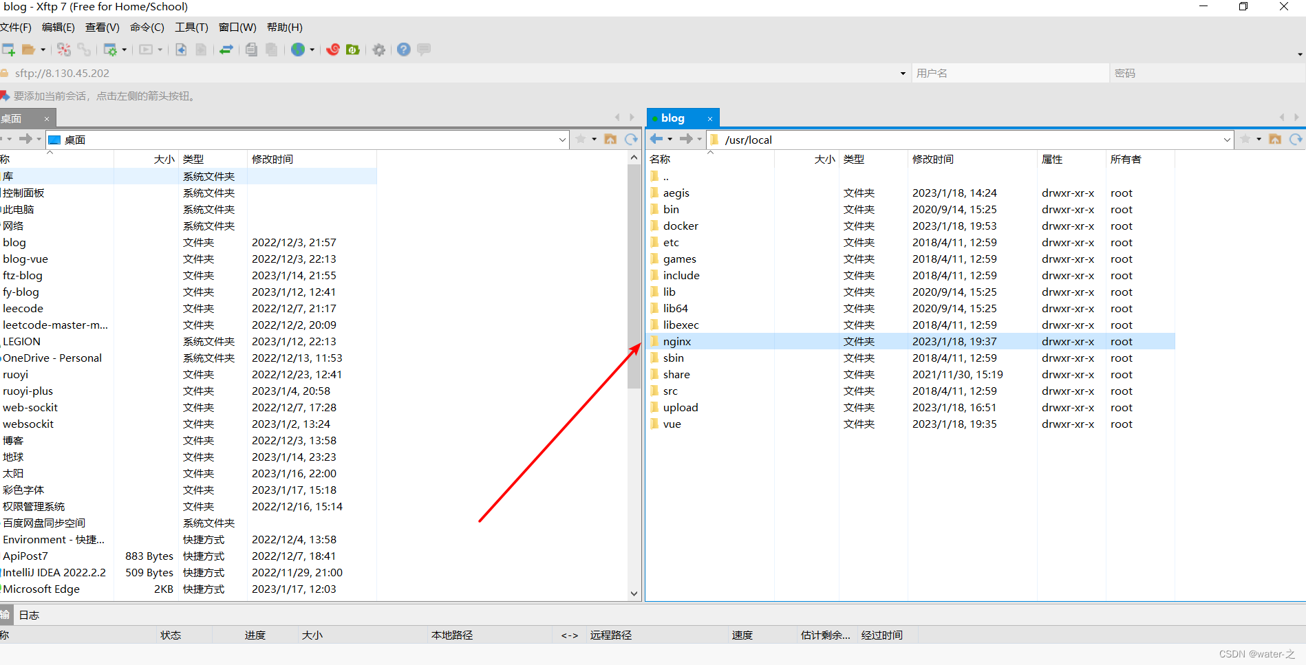This screenshot has width=1306, height=665.
Task: Click the local pane scrollbar up arrow
Action: [x=634, y=157]
